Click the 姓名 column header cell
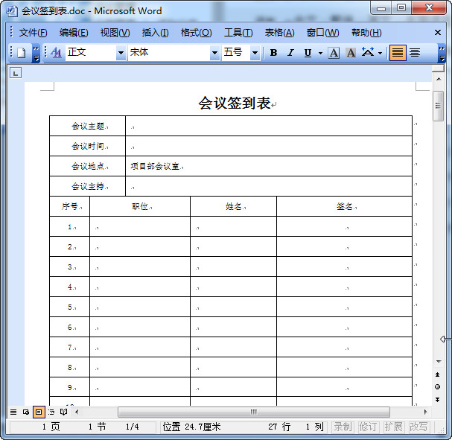The width and height of the screenshot is (452, 440). click(x=234, y=206)
